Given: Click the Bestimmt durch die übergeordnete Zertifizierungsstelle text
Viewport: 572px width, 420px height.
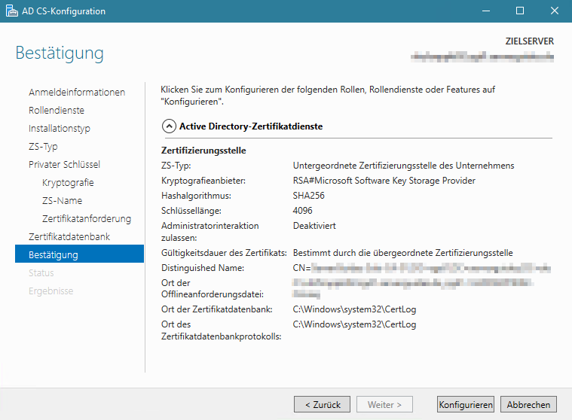Looking at the screenshot, I should pos(402,253).
